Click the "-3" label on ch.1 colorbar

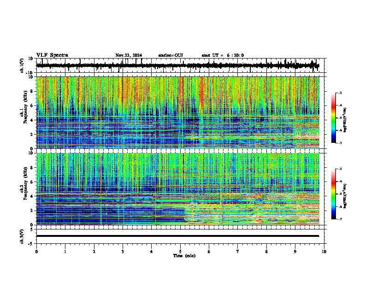point(340,93)
